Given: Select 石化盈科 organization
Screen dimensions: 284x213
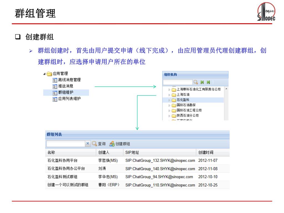Looking at the screenshot, I should coord(183,100).
